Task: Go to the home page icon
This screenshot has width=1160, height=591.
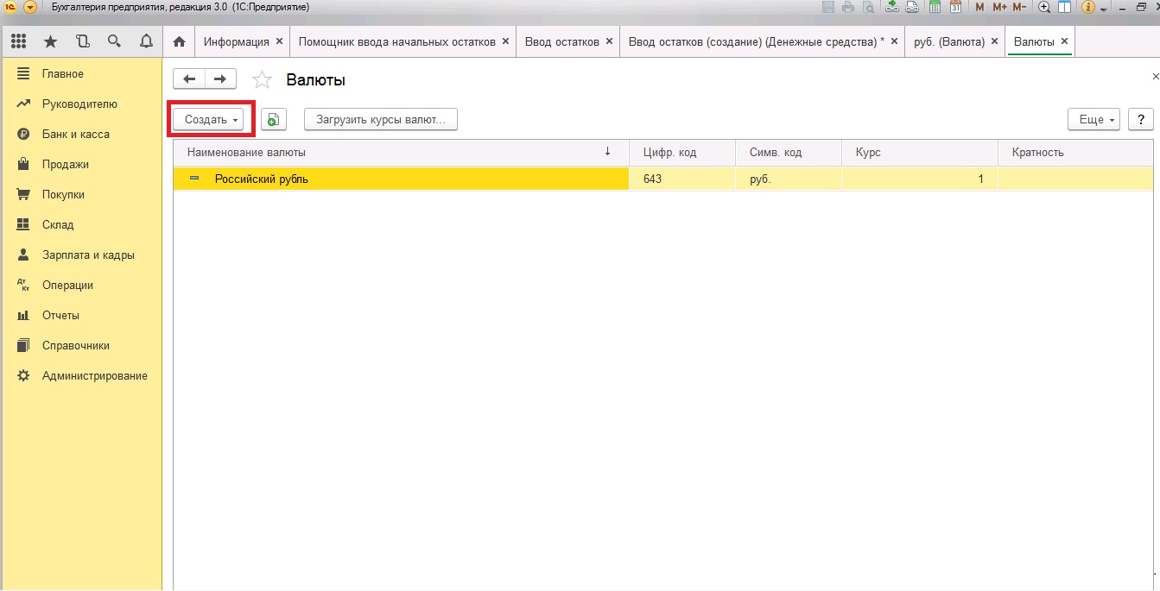Action: tap(179, 41)
